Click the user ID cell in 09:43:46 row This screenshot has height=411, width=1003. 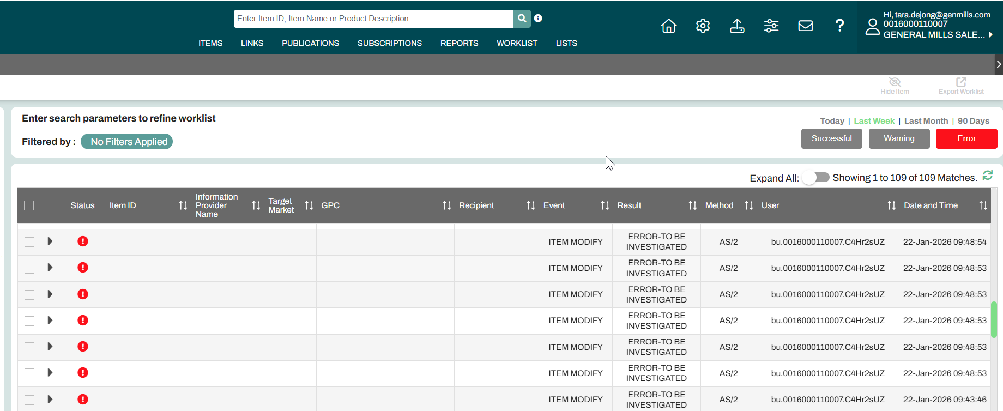pos(827,400)
